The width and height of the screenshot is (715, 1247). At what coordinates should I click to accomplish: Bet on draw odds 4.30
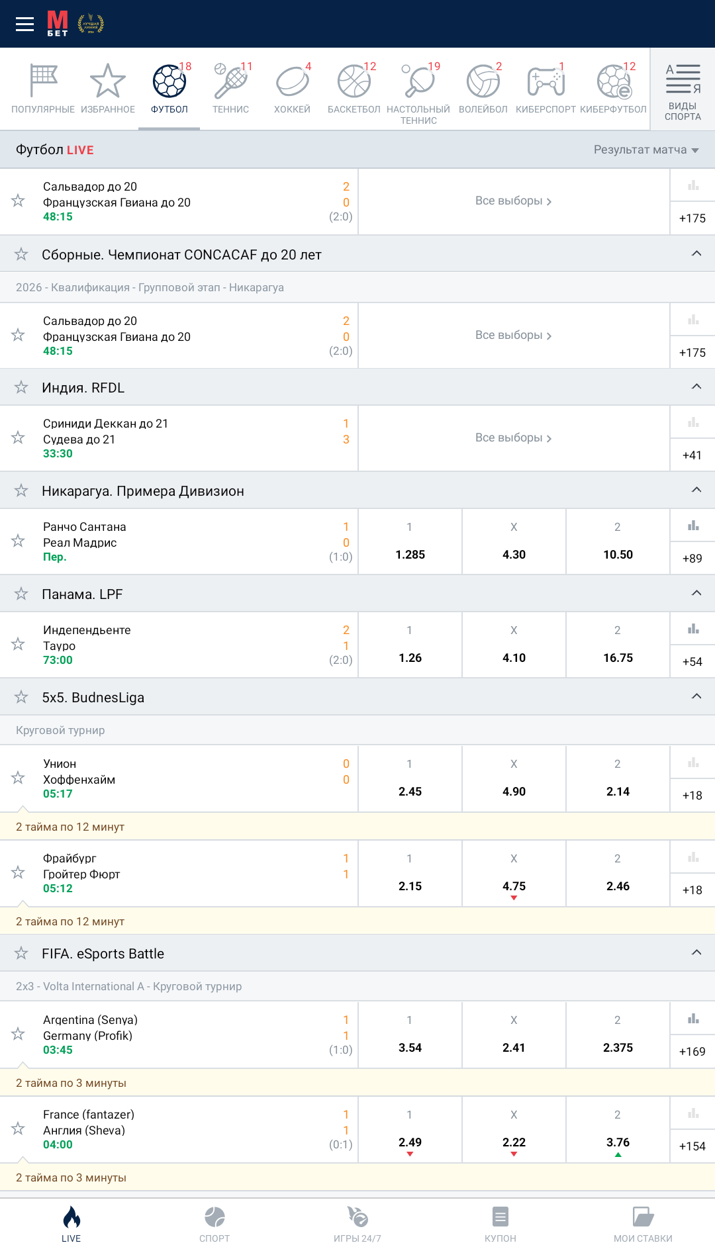coord(514,542)
